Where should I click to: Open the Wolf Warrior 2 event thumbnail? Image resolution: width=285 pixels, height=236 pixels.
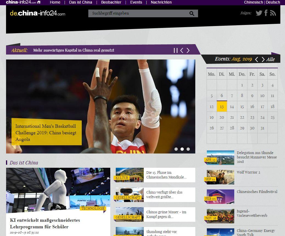[220, 177]
